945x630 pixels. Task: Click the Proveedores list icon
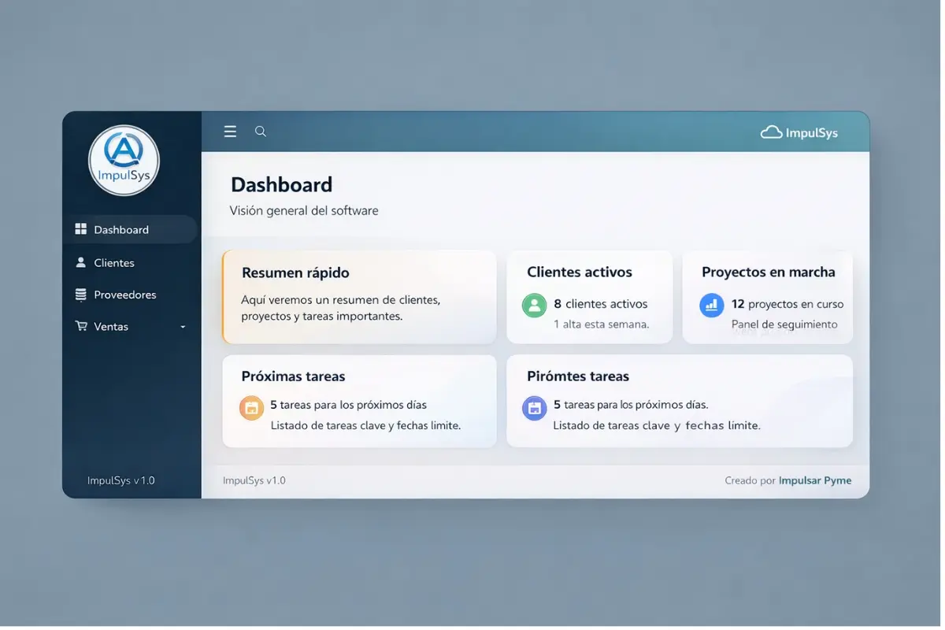81,293
